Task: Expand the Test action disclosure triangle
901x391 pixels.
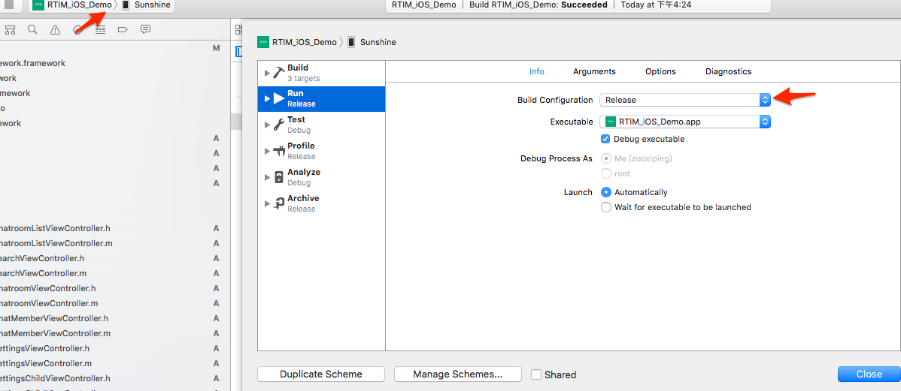Action: (267, 125)
